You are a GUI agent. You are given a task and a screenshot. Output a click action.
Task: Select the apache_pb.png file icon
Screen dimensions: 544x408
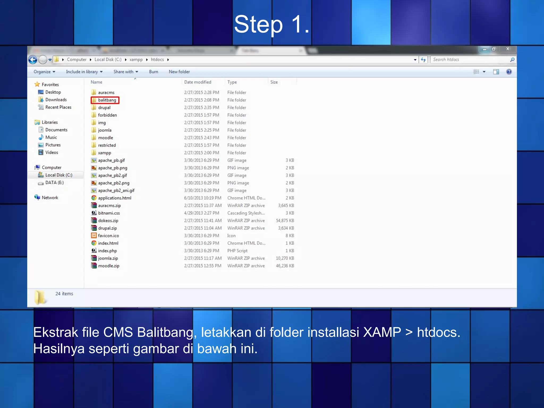(94, 168)
